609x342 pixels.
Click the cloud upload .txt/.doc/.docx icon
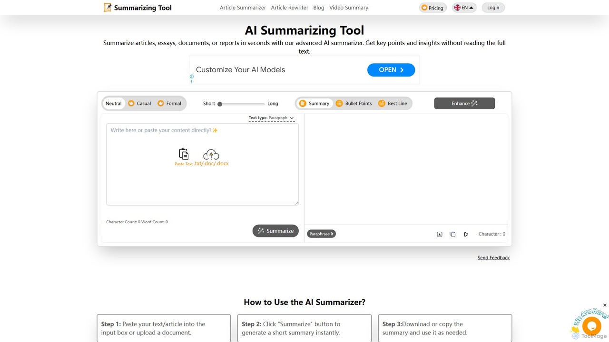pos(211,154)
